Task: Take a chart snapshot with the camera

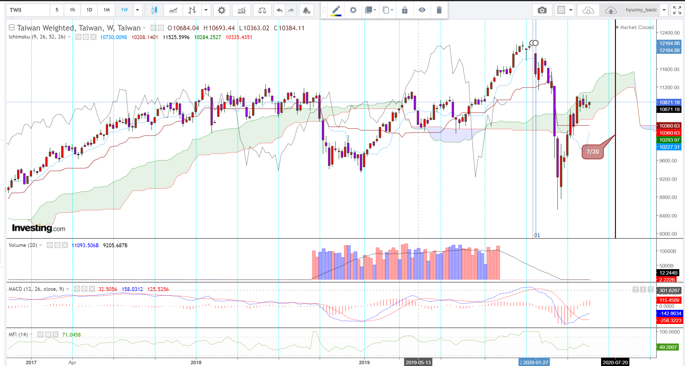Action: point(542,10)
